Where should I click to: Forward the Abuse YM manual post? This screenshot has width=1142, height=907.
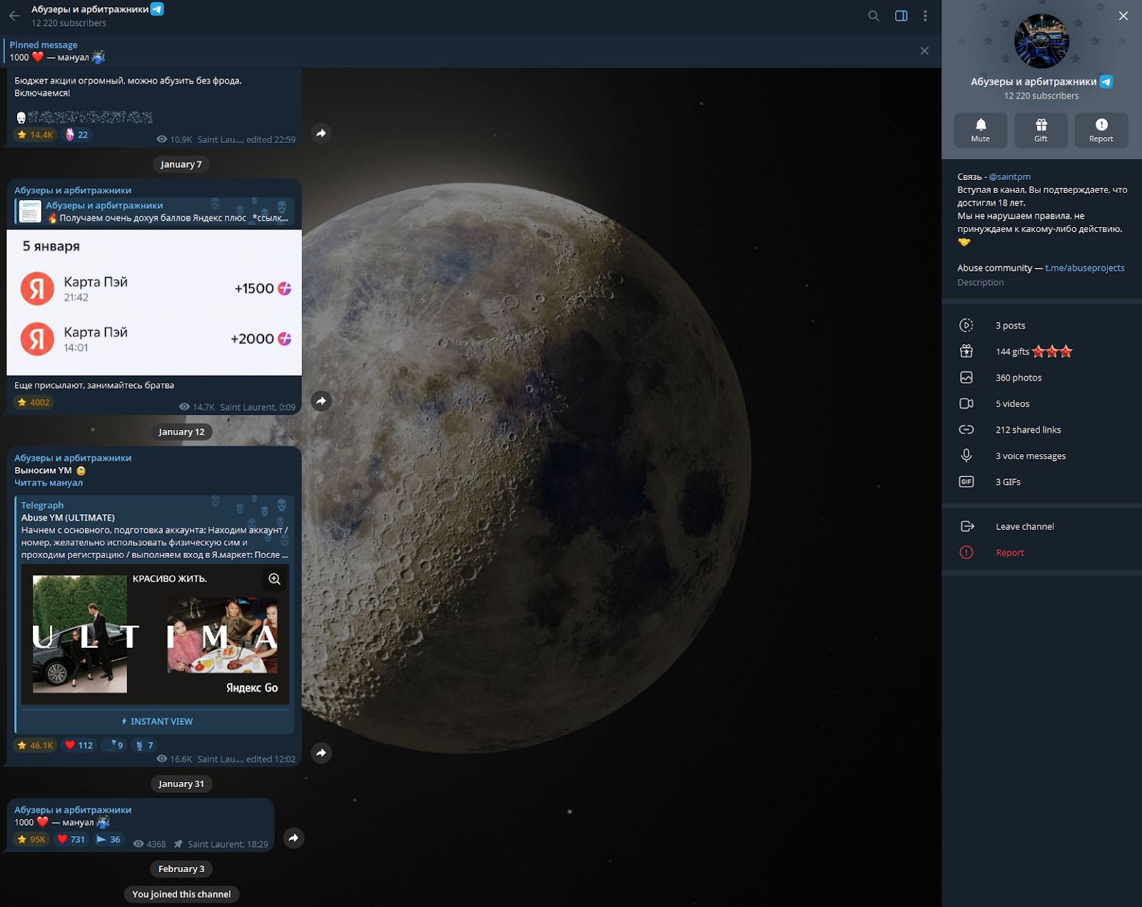[321, 753]
